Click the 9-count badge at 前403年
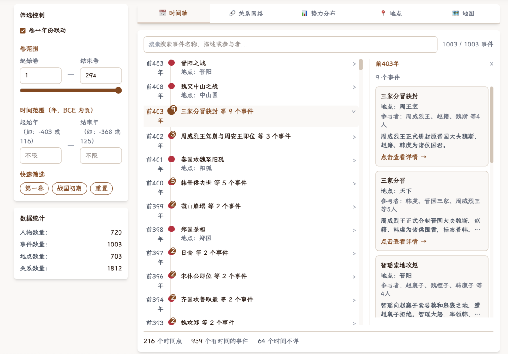Screen dimensions: 508x354 pyautogui.click(x=172, y=110)
